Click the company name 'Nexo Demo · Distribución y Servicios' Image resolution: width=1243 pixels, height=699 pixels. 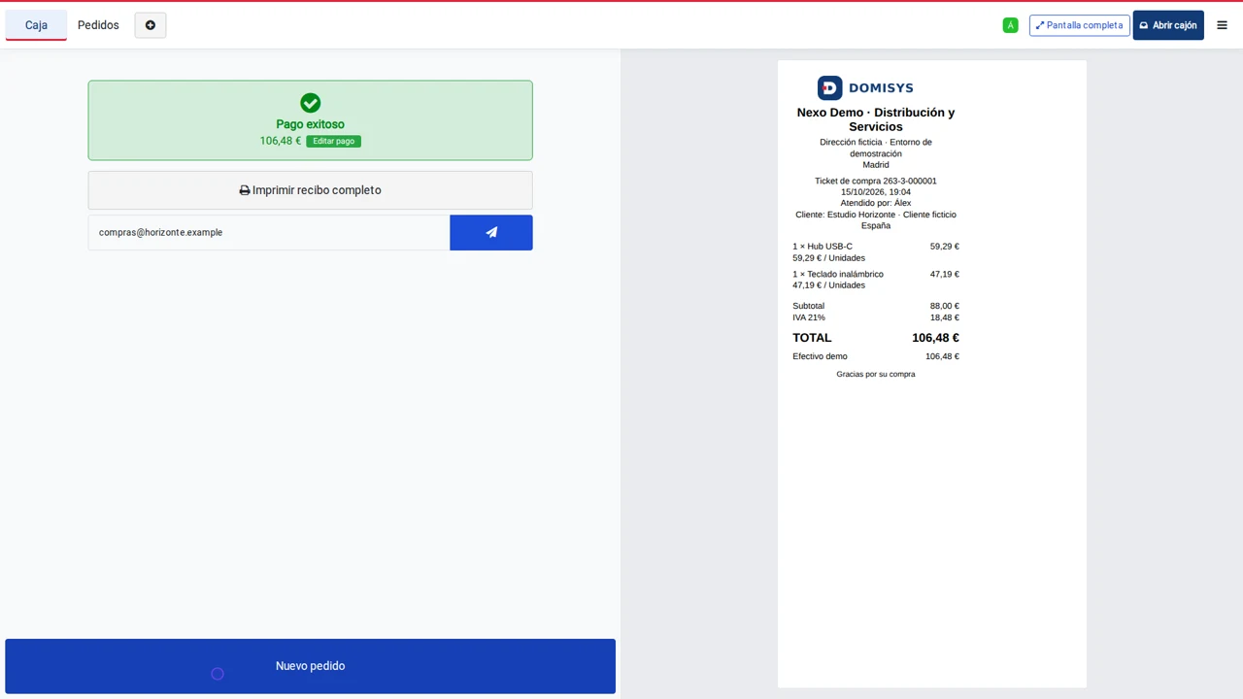(x=876, y=119)
